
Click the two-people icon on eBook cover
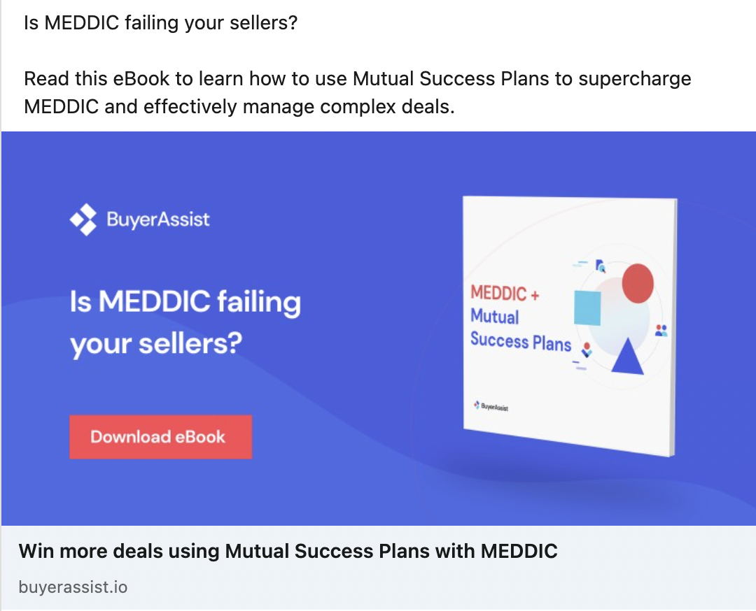click(x=661, y=330)
